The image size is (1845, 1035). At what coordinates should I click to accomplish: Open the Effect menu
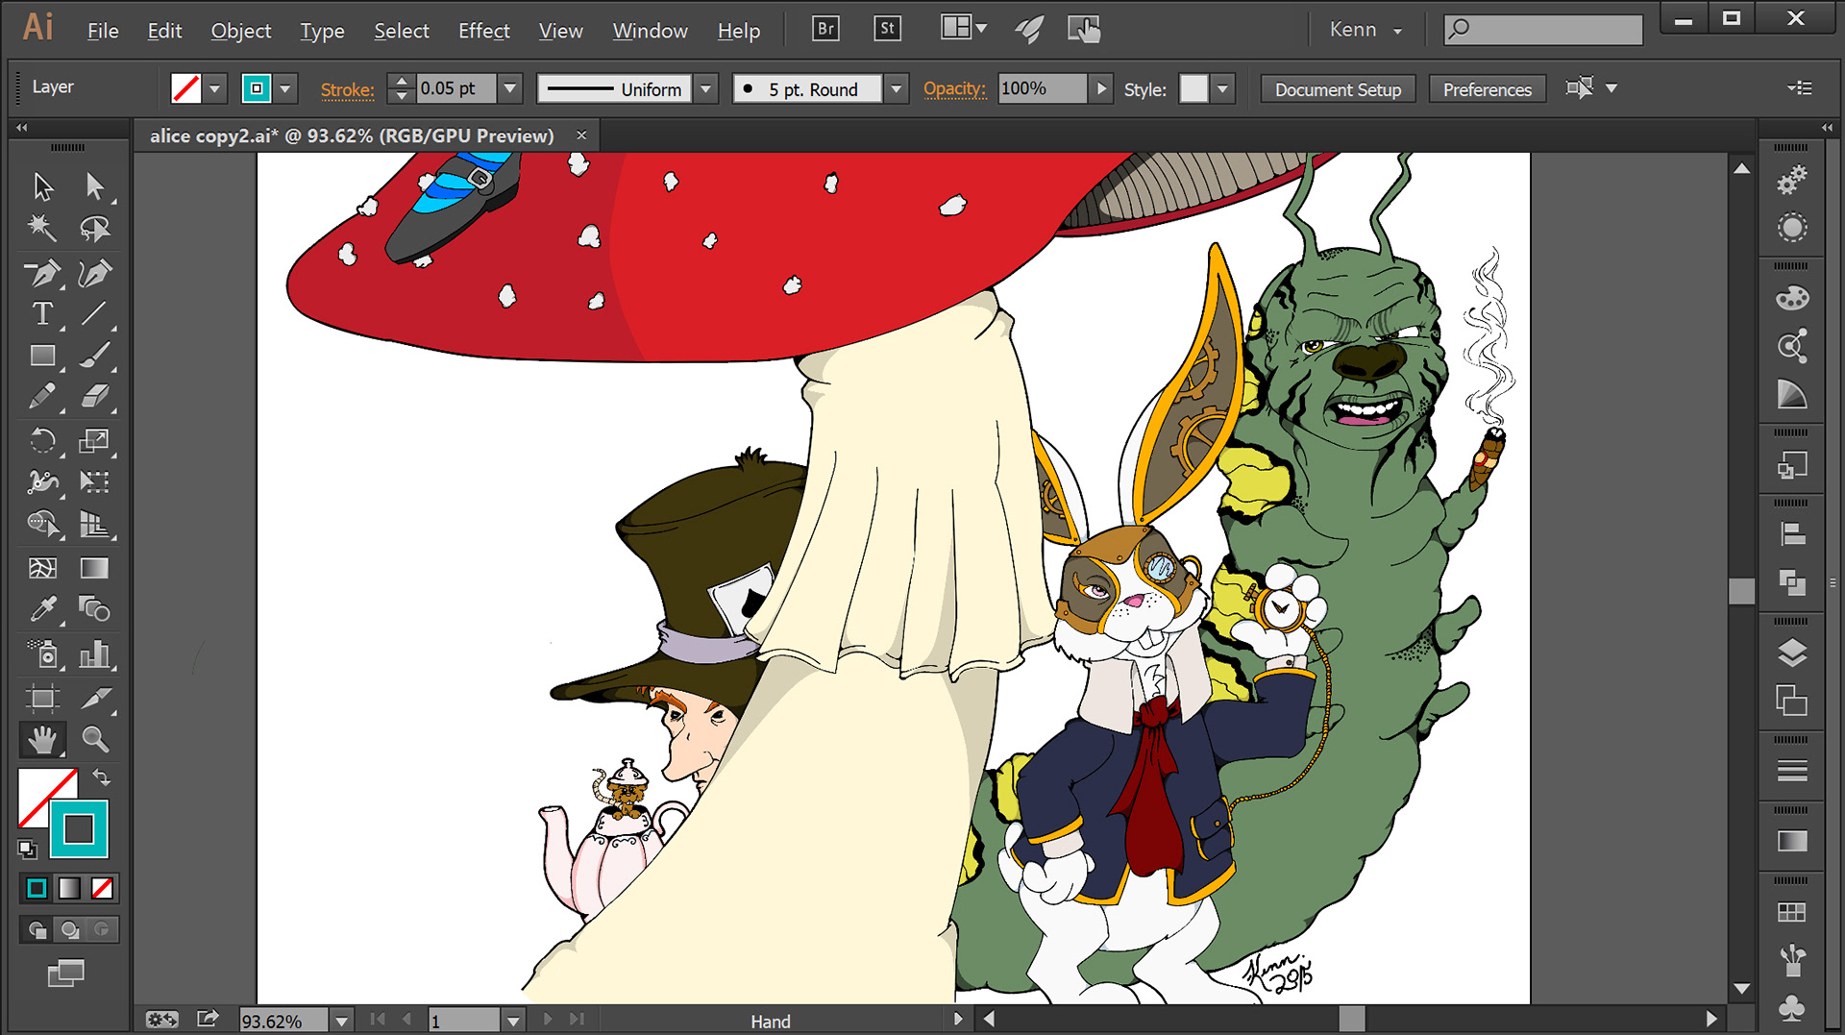(483, 31)
